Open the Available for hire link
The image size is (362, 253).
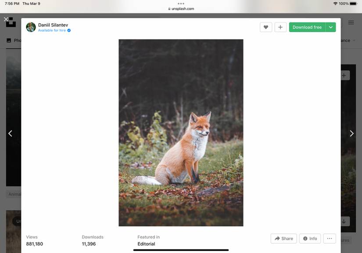coord(51,30)
